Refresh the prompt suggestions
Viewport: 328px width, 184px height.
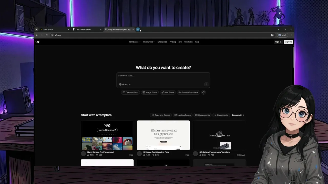click(x=203, y=92)
